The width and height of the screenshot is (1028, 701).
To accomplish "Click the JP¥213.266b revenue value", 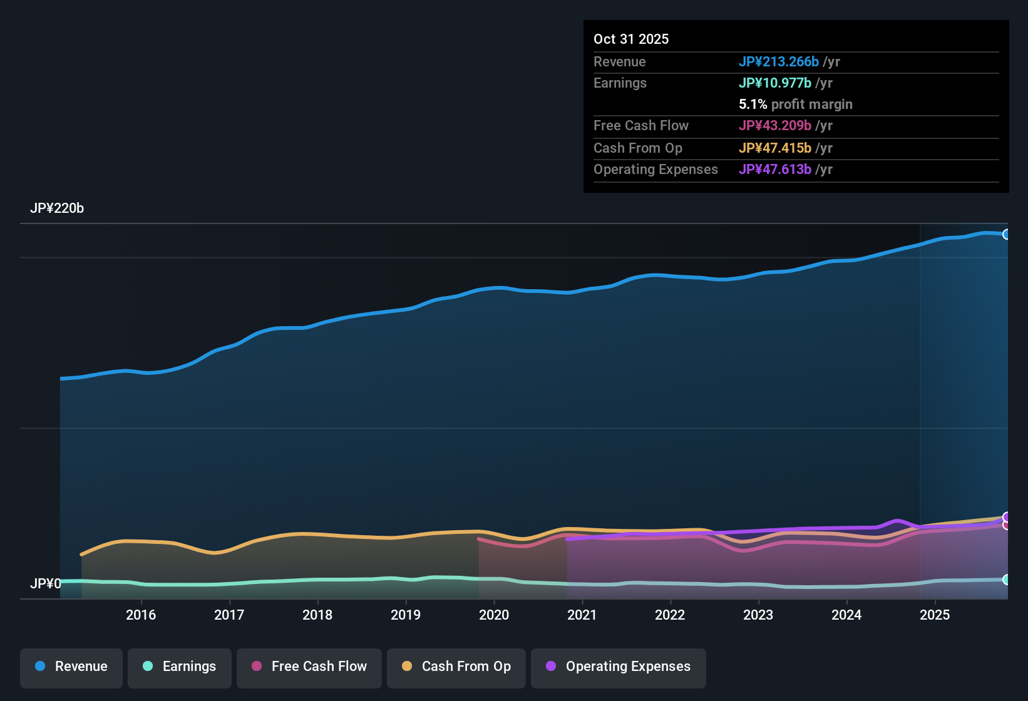I will 779,62.
